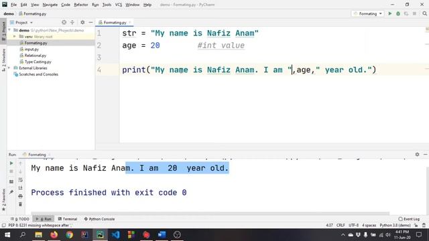Click the Run output horizontal scrollbar
This screenshot has width=429, height=241.
[210, 213]
